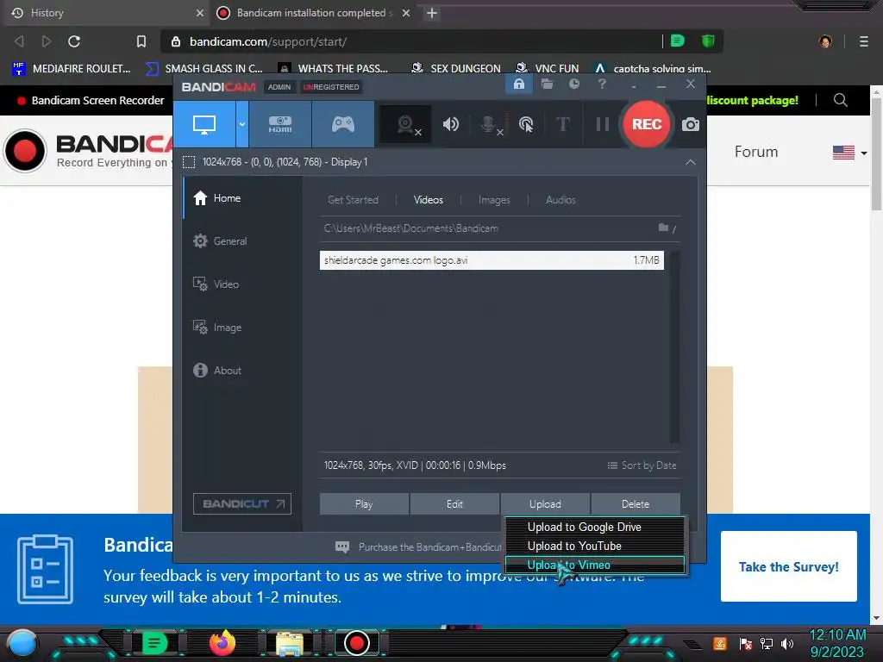Click the taskbar volume speaker icon

786,643
